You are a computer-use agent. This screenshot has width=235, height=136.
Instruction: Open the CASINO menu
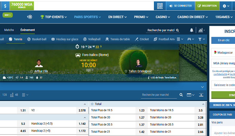pos(163,17)
